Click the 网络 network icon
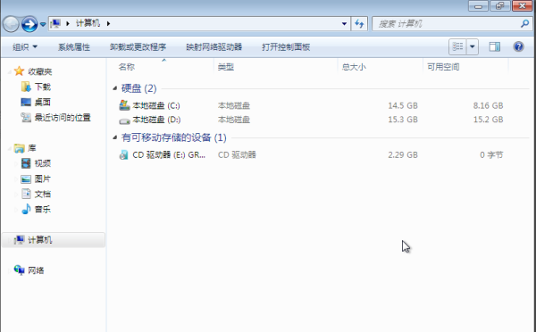This screenshot has width=536, height=332. pyautogui.click(x=19, y=270)
